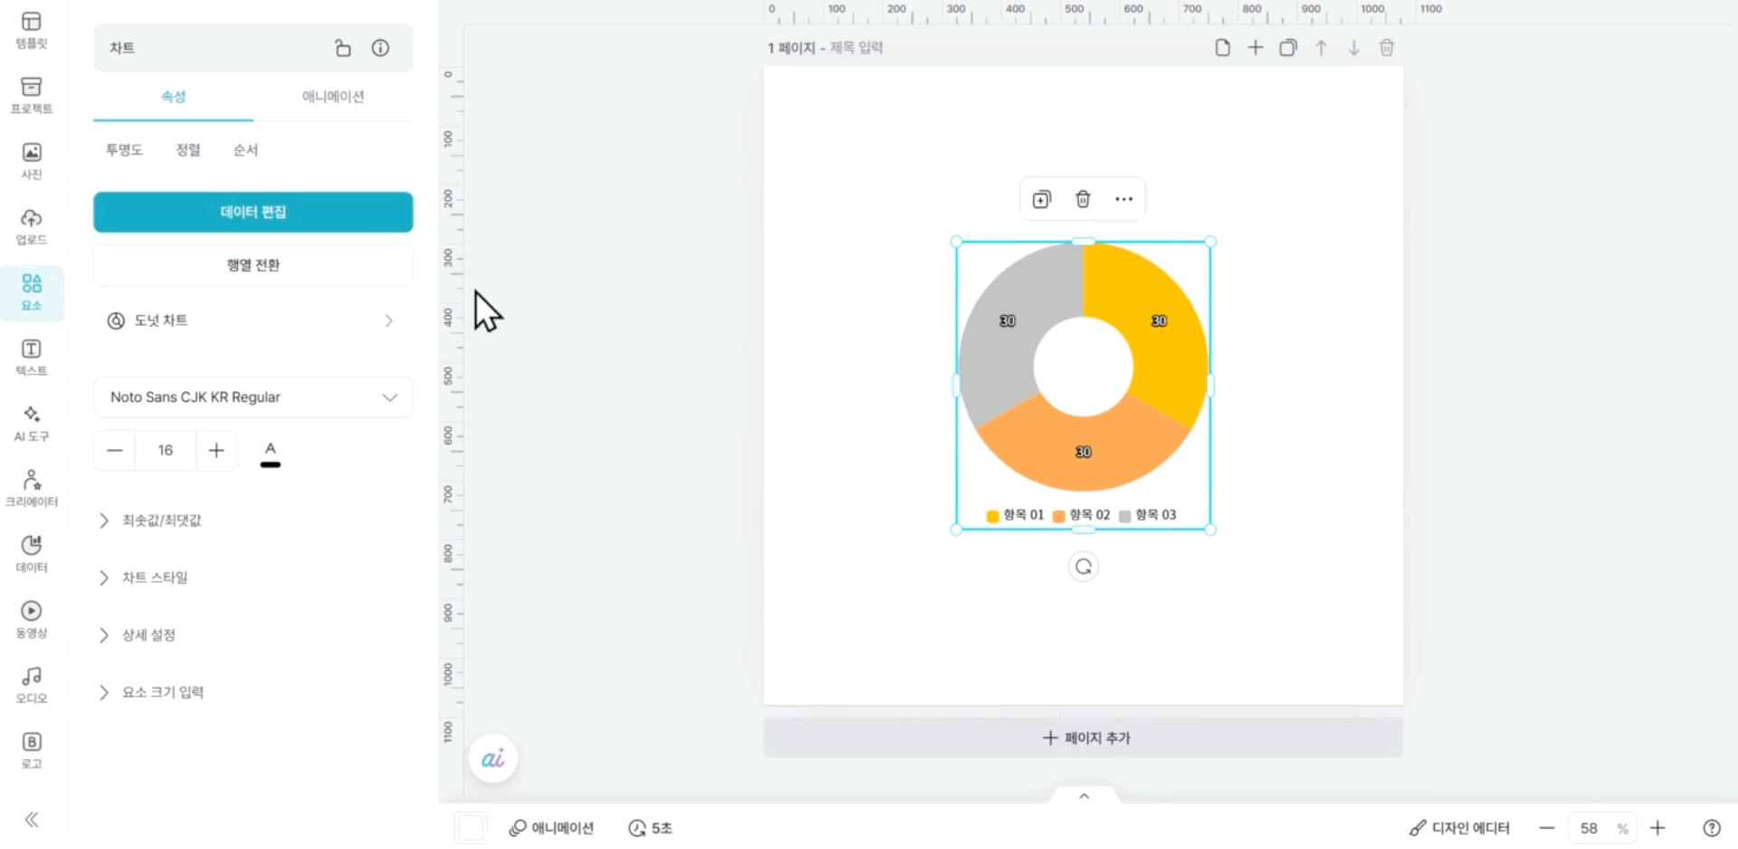Screen dimensions: 1738x849
Task: Open the 프로젝트 sidebar panel
Action: pos(32,96)
